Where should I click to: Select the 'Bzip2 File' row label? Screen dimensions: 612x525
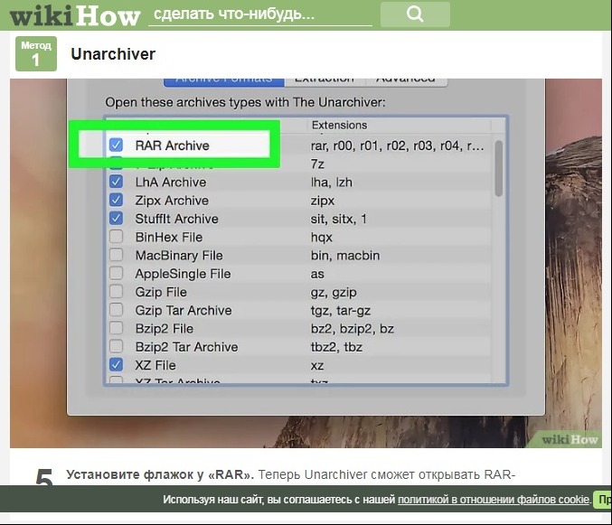coord(164,329)
